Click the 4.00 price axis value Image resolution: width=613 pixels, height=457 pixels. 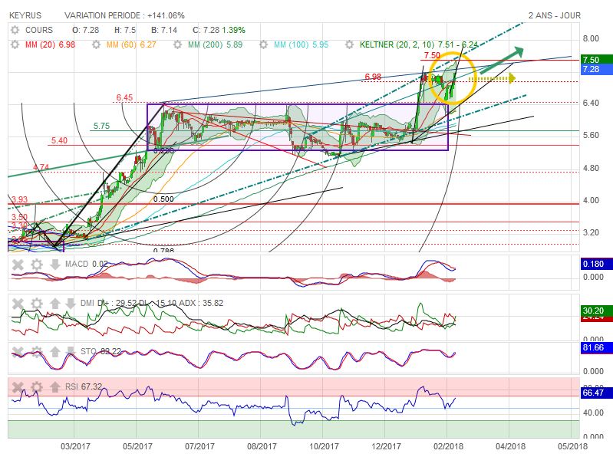click(x=591, y=200)
